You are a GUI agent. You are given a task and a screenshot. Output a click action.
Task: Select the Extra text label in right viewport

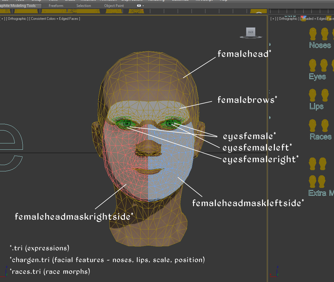click(317, 193)
